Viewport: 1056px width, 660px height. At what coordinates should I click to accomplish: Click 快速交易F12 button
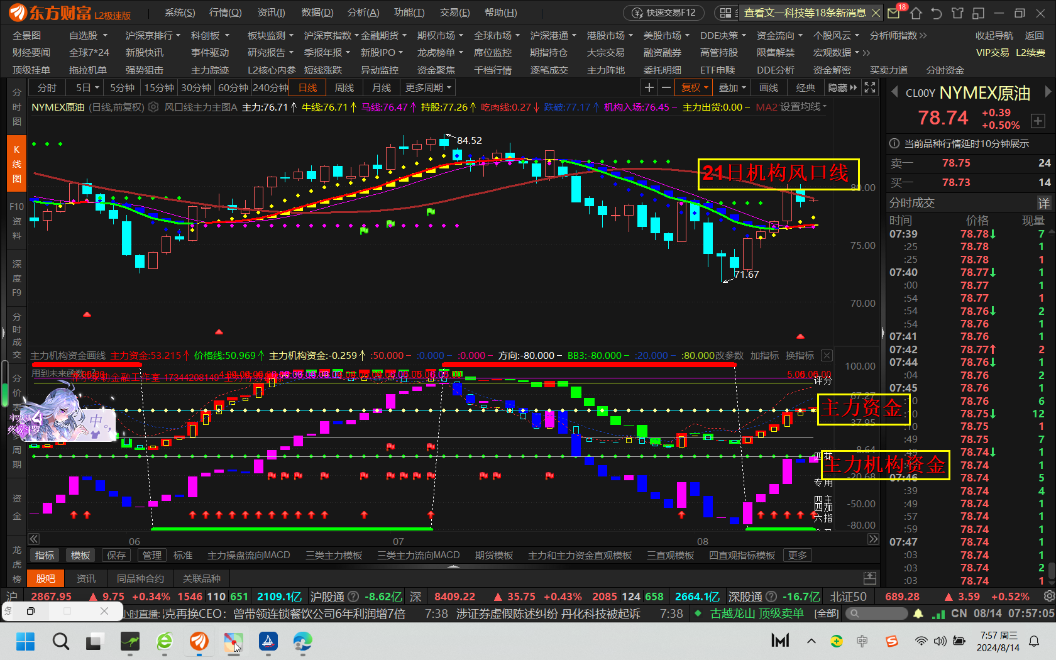click(664, 13)
